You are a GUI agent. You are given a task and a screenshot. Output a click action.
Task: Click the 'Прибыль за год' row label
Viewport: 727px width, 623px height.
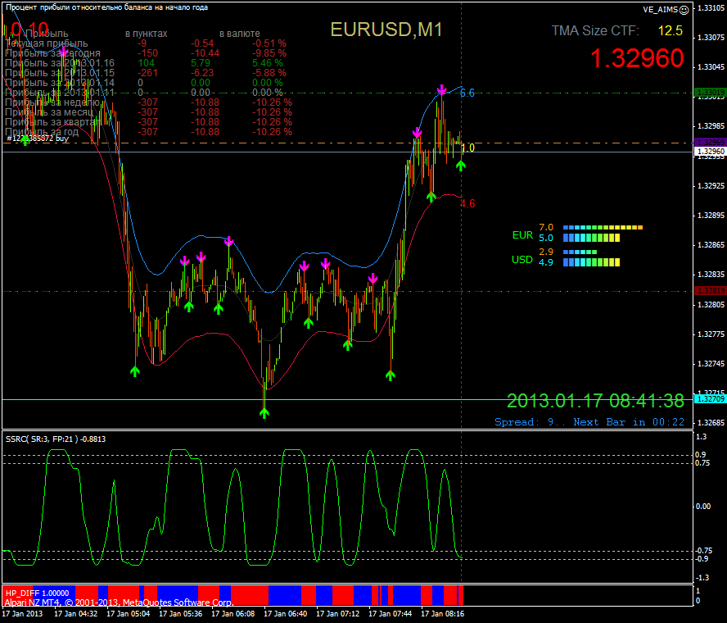pos(42,131)
